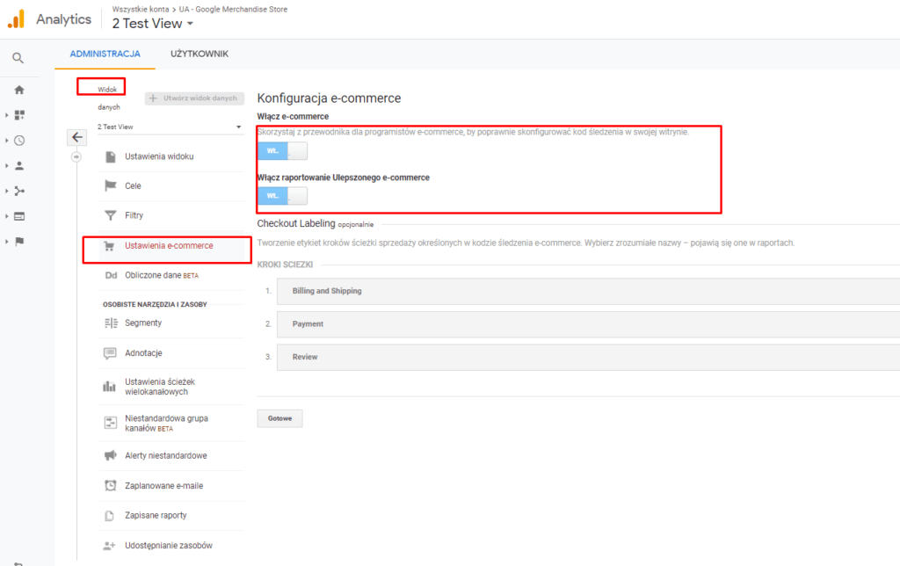The image size is (900, 566).
Task: Click the Filtry funnel icon
Action: (111, 215)
